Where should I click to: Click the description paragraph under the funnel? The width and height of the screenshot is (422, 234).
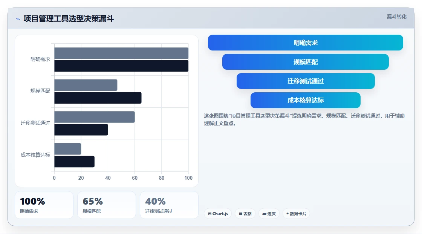(304, 119)
